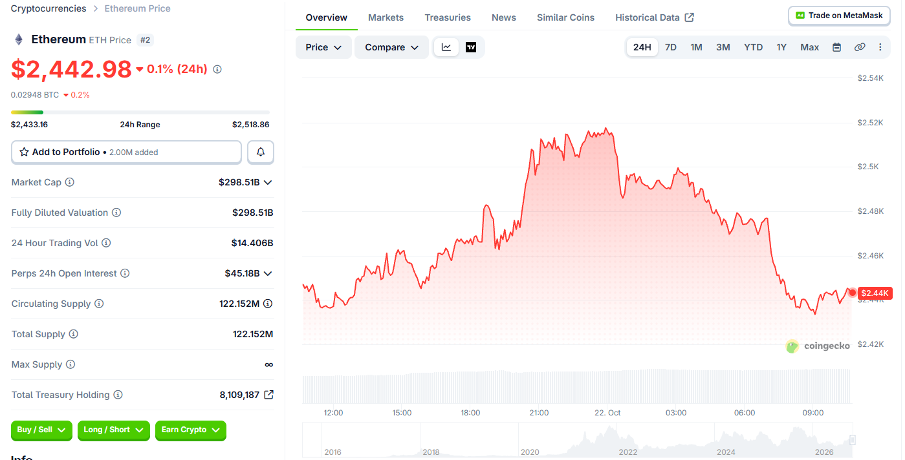Open the Earn Crypto dropdown
Screen dimensions: 905x460
coord(191,430)
